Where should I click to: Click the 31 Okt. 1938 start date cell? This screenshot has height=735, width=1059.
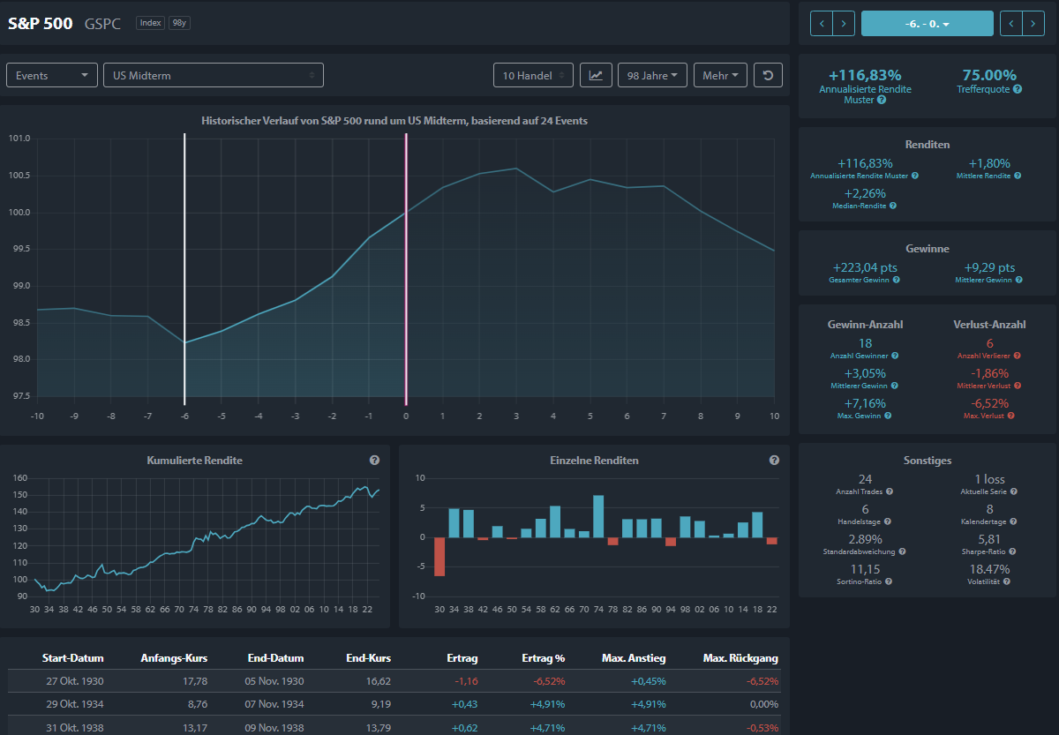tap(75, 727)
